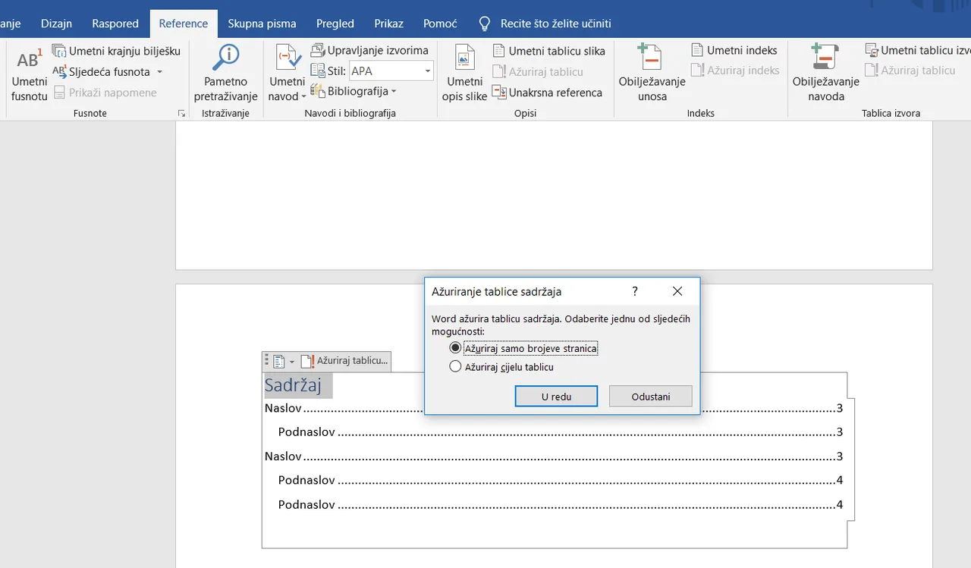Launch Pametno pretraživanje smart lookup
The width and height of the screenshot is (971, 568).
(225, 73)
